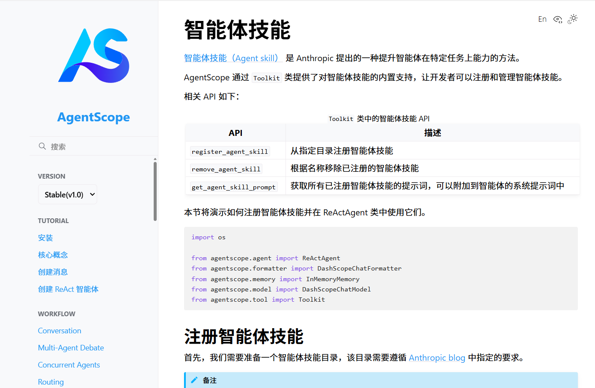Open the Multi-Agent Debate page

(x=71, y=348)
